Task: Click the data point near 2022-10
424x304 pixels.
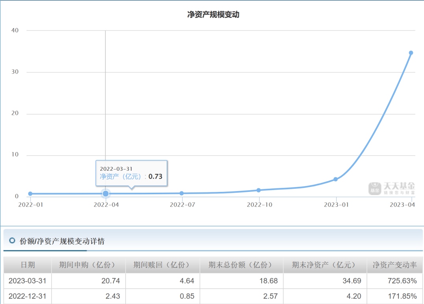Action: click(x=259, y=190)
